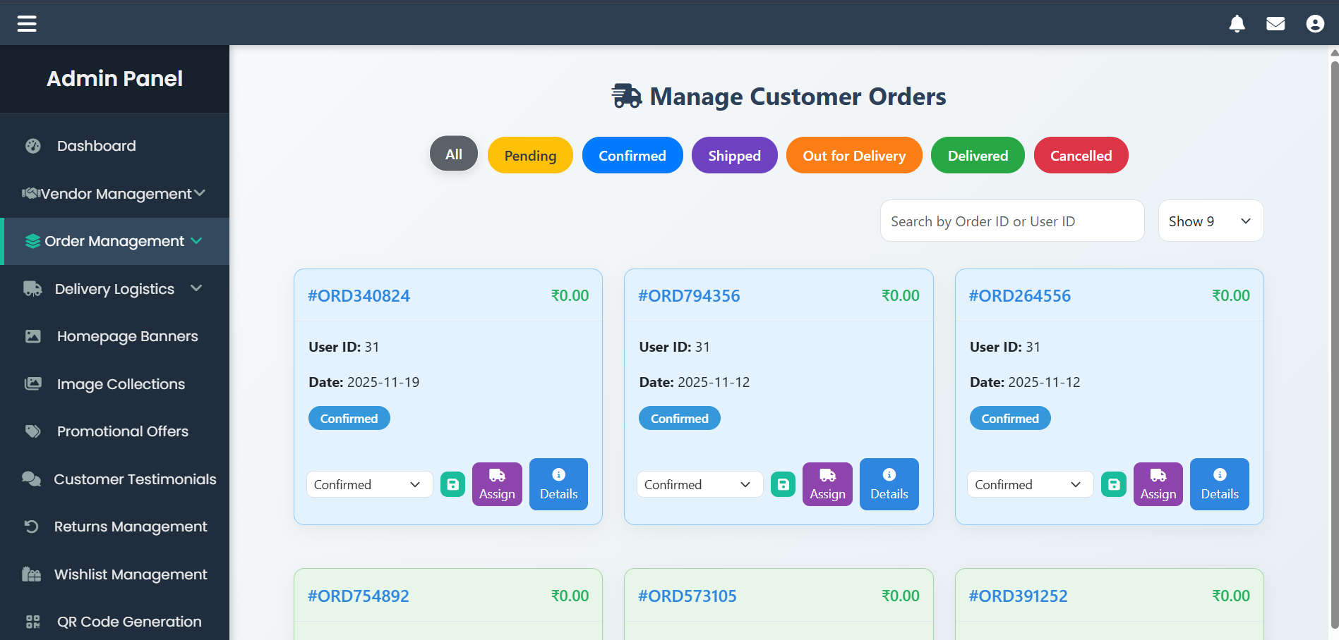Assign delivery for order #ORD340824
This screenshot has height=640, width=1339.
tap(497, 484)
